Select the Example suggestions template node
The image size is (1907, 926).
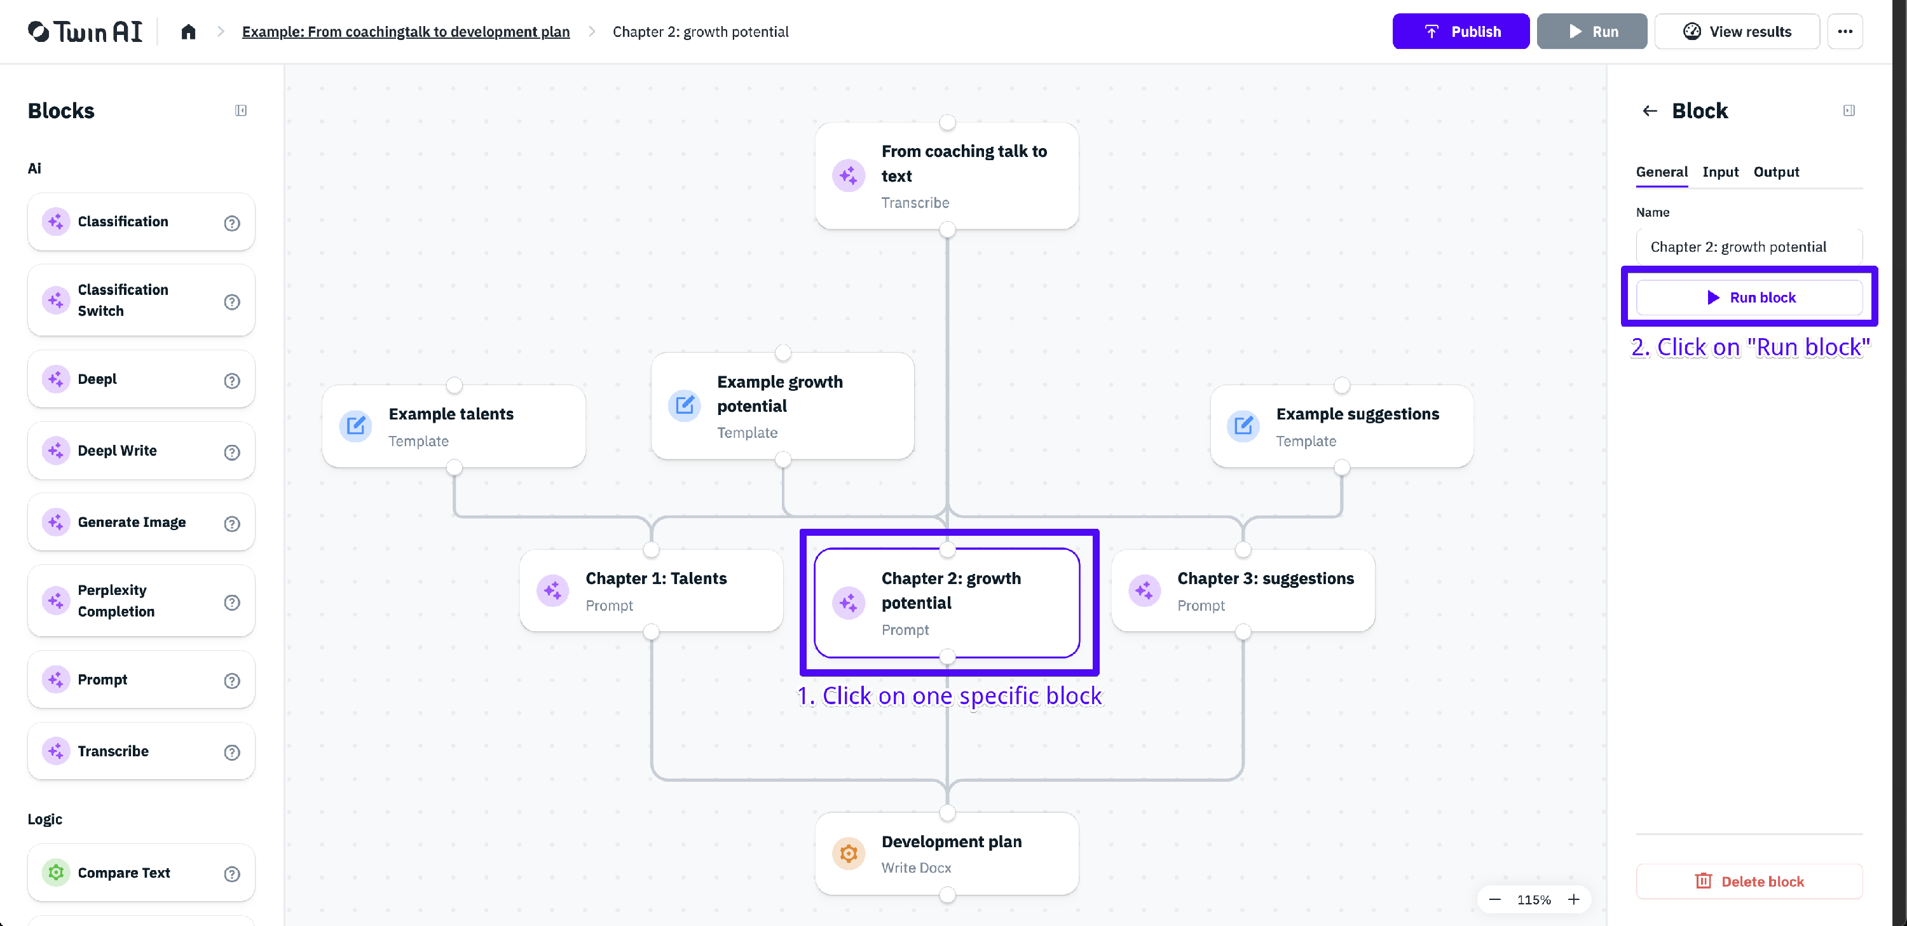1341,426
